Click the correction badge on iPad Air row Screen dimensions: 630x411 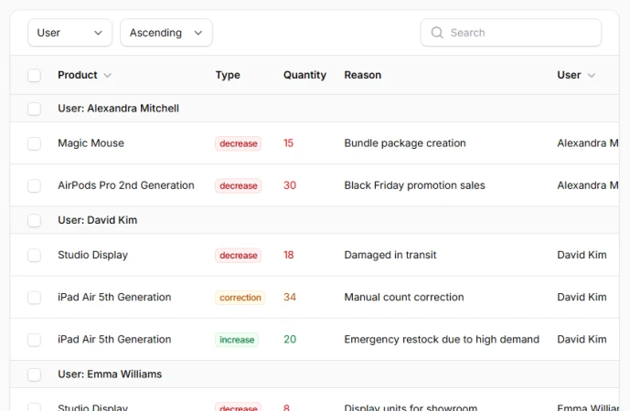pyautogui.click(x=240, y=298)
